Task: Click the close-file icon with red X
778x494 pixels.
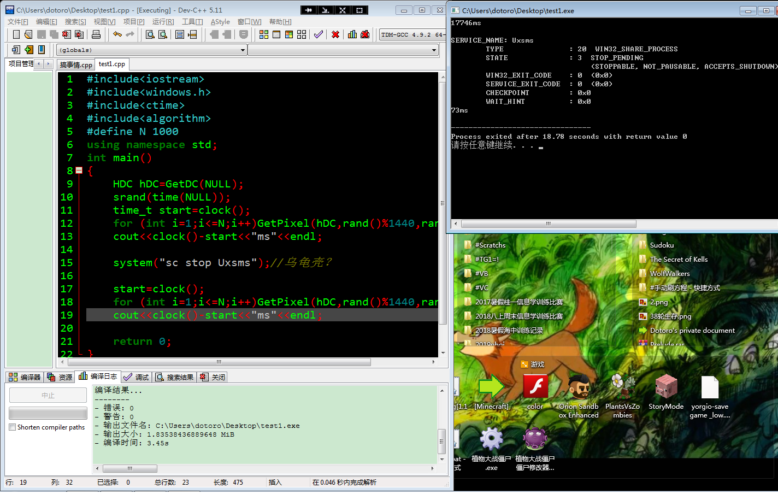Action: pos(67,34)
